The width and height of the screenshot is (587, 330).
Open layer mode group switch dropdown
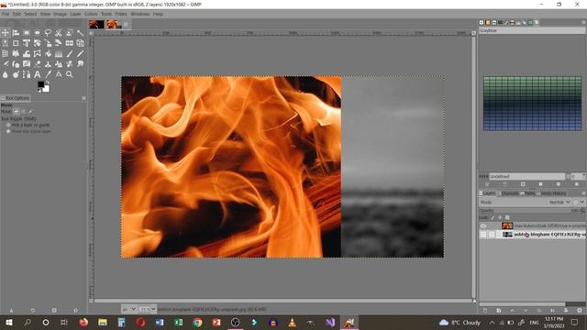tap(579, 202)
